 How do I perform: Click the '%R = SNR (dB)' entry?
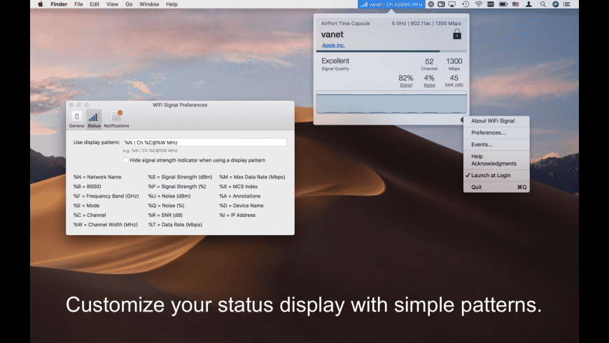[165, 215]
